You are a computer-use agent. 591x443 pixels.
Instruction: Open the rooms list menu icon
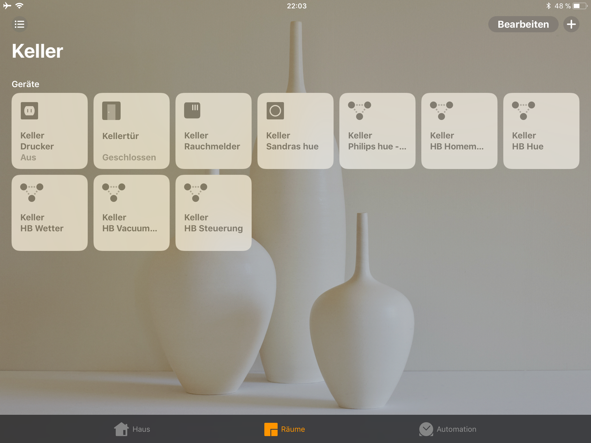tap(19, 24)
